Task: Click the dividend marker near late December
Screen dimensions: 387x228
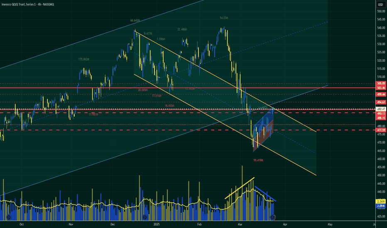Action: click(x=145, y=217)
